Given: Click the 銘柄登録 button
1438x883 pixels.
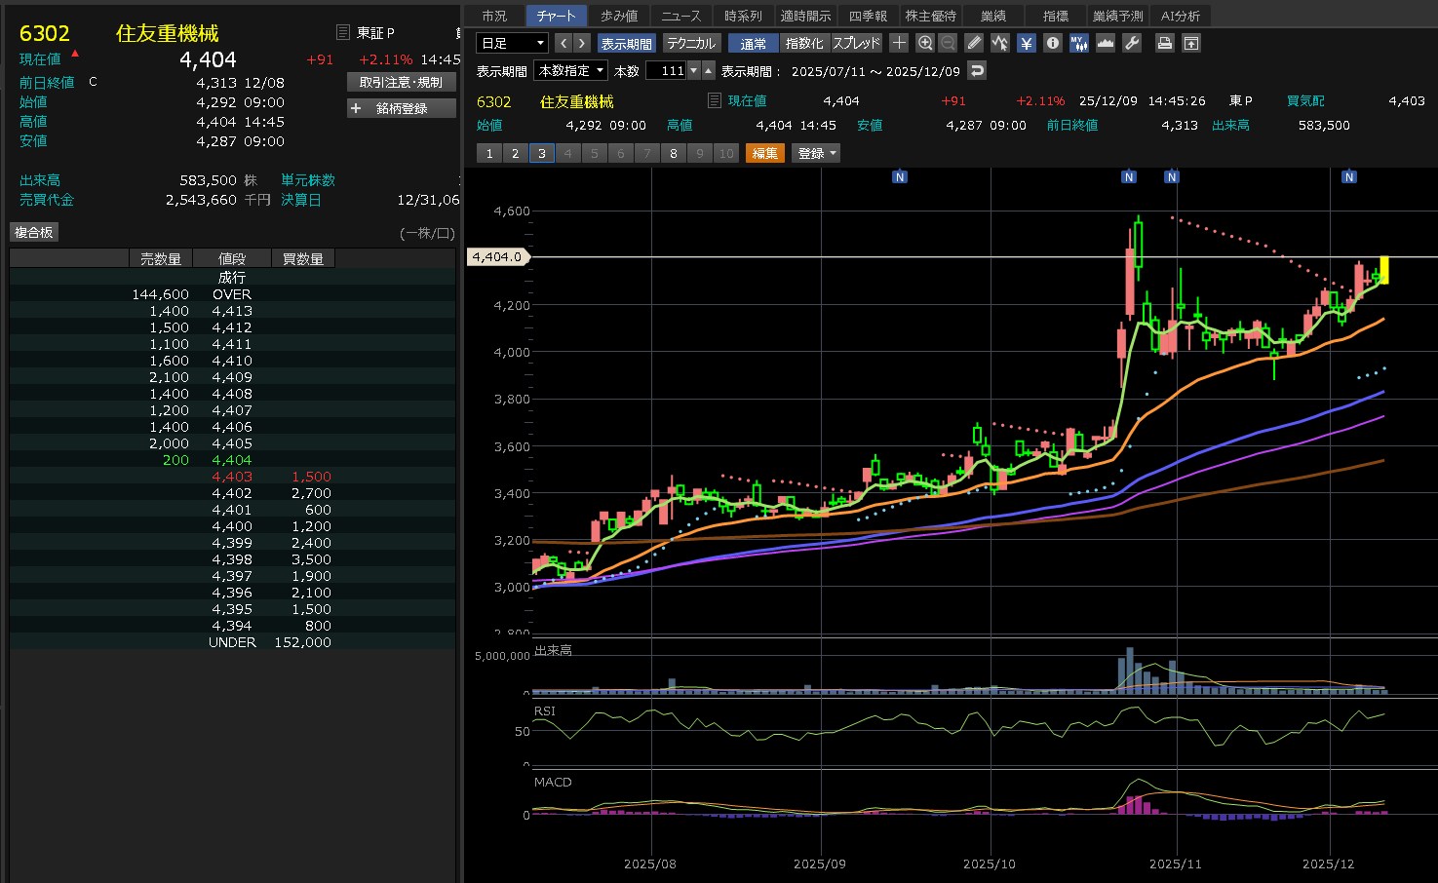Looking at the screenshot, I should click(x=402, y=108).
